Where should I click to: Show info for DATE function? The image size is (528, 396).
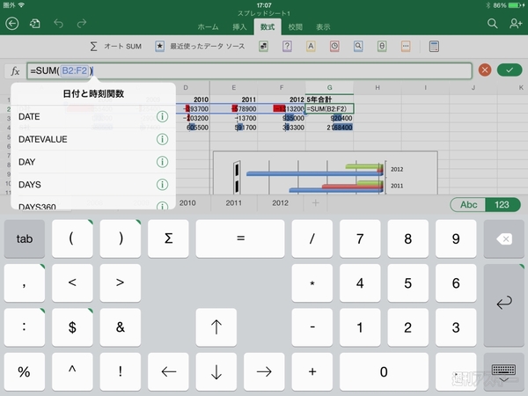162,117
